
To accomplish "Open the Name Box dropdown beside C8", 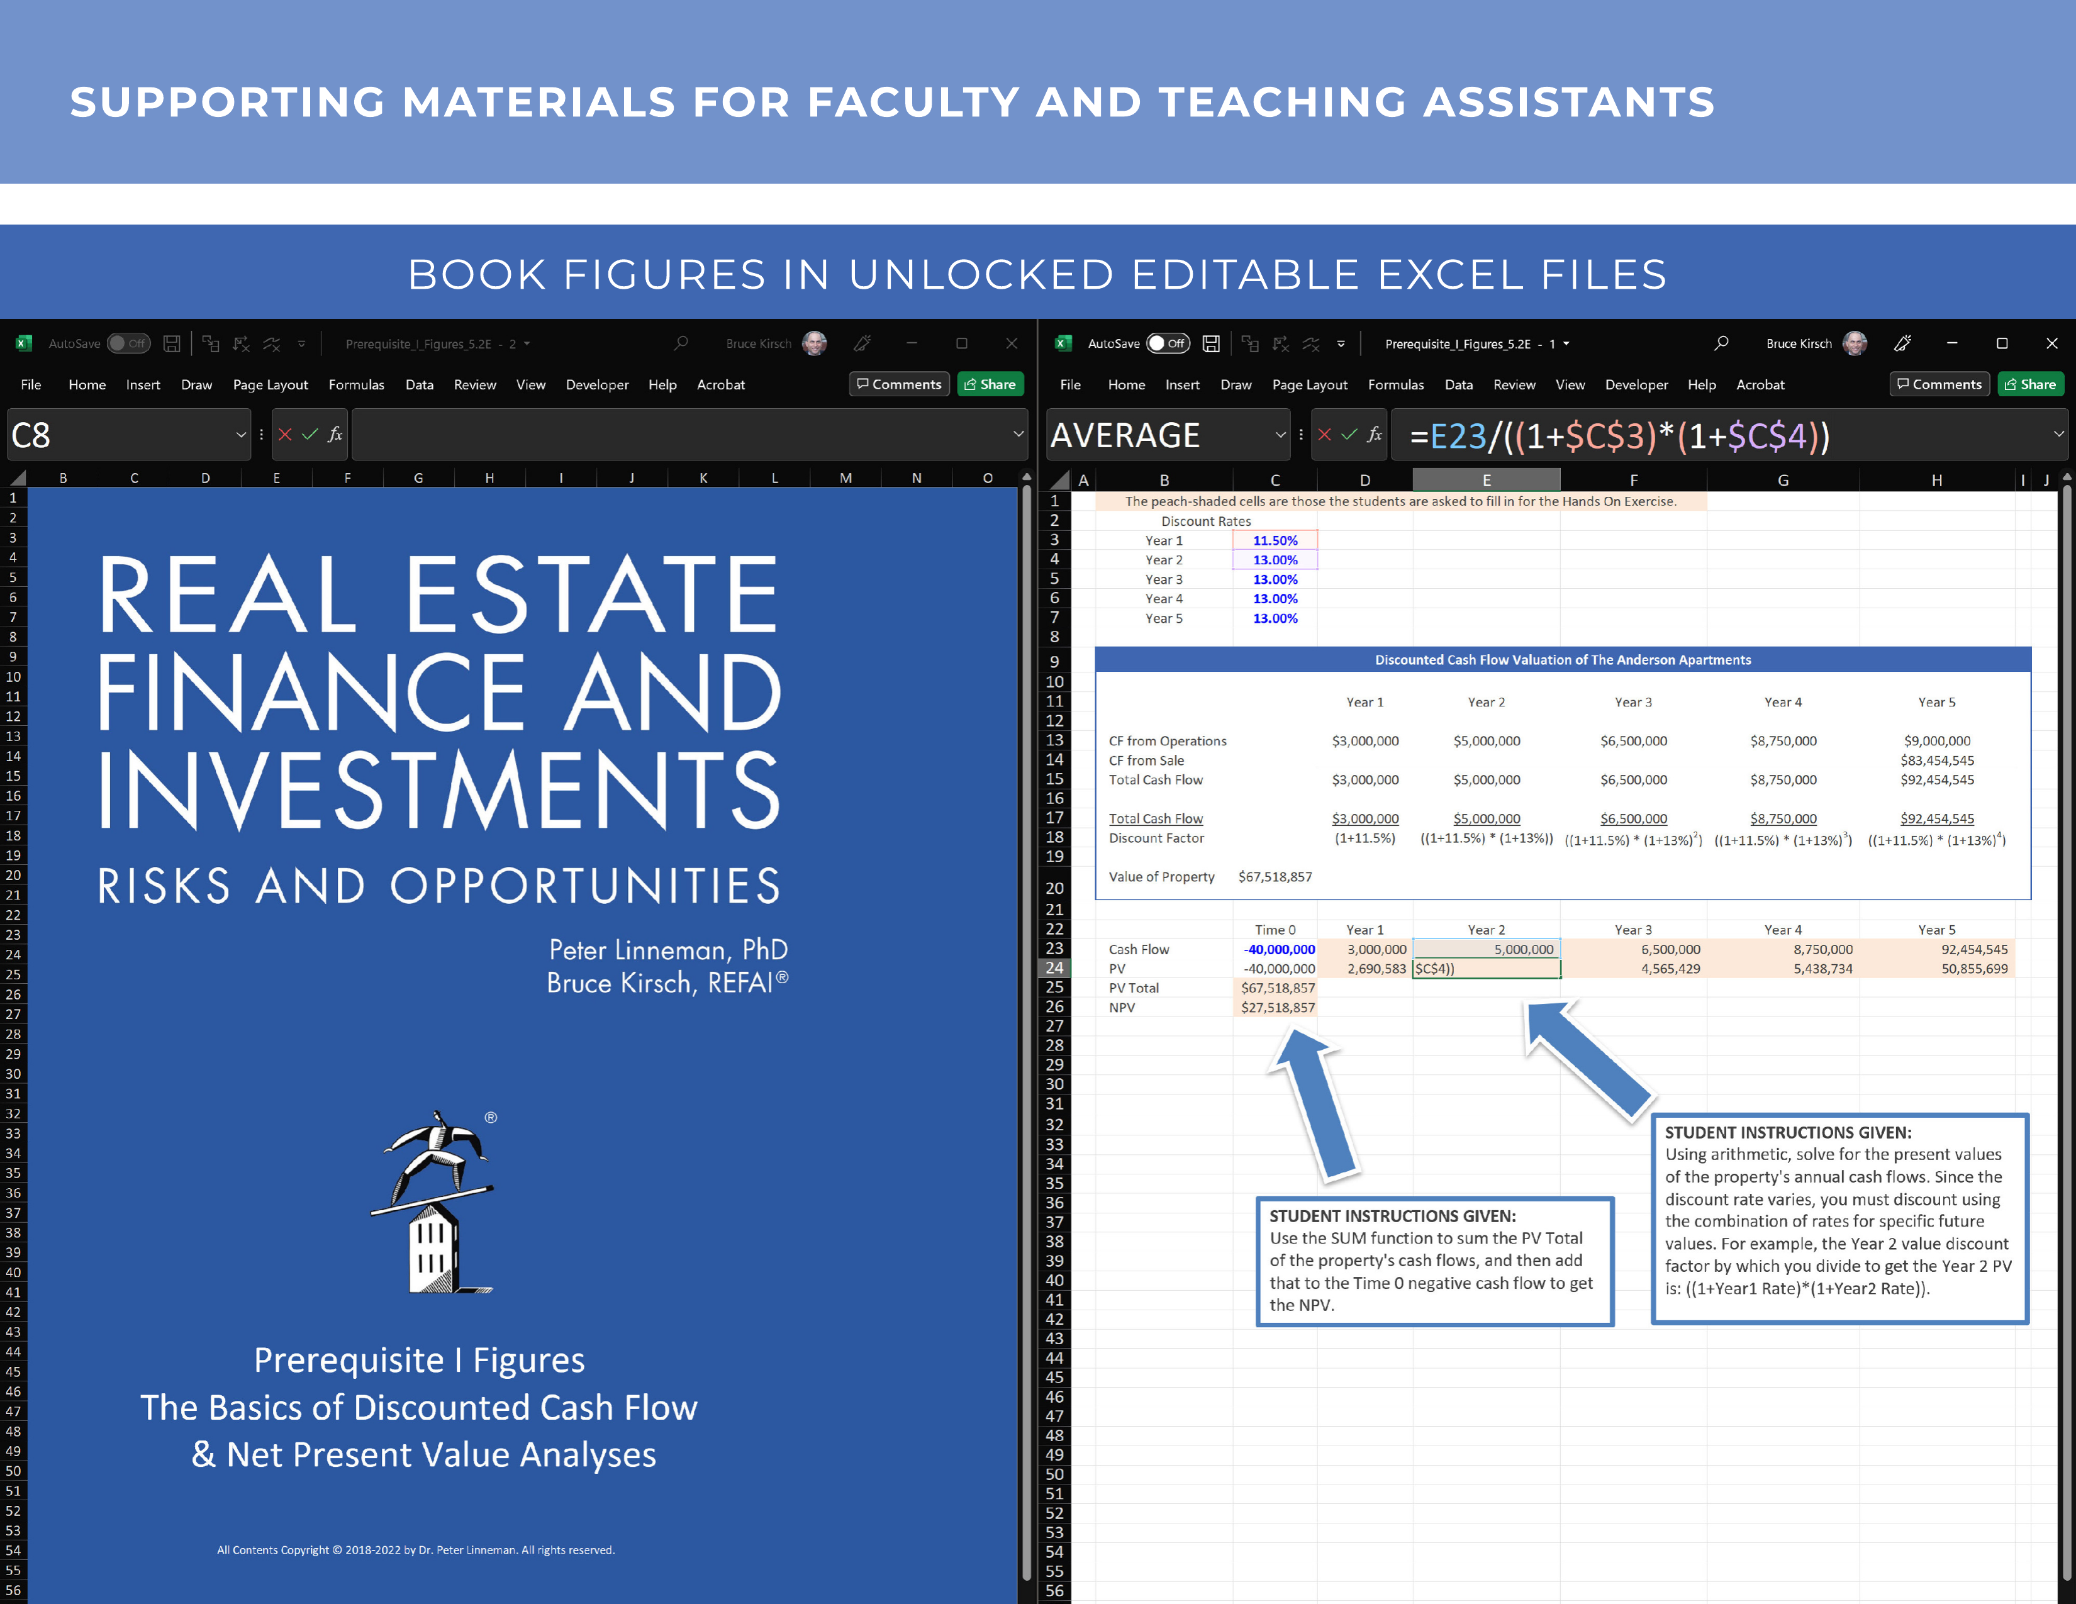I will tap(240, 435).
